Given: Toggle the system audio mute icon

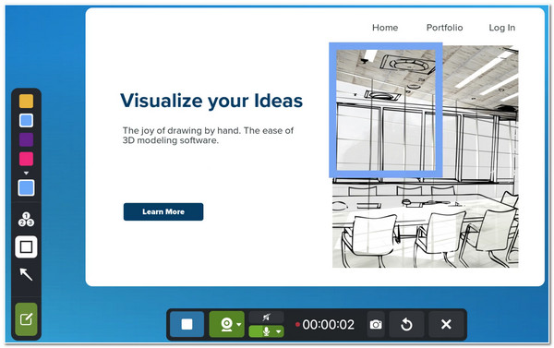Looking at the screenshot, I should (x=266, y=318).
